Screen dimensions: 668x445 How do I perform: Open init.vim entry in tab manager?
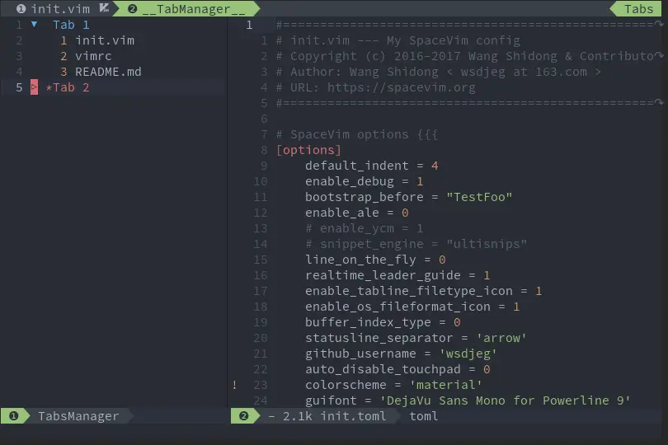[x=105, y=40]
